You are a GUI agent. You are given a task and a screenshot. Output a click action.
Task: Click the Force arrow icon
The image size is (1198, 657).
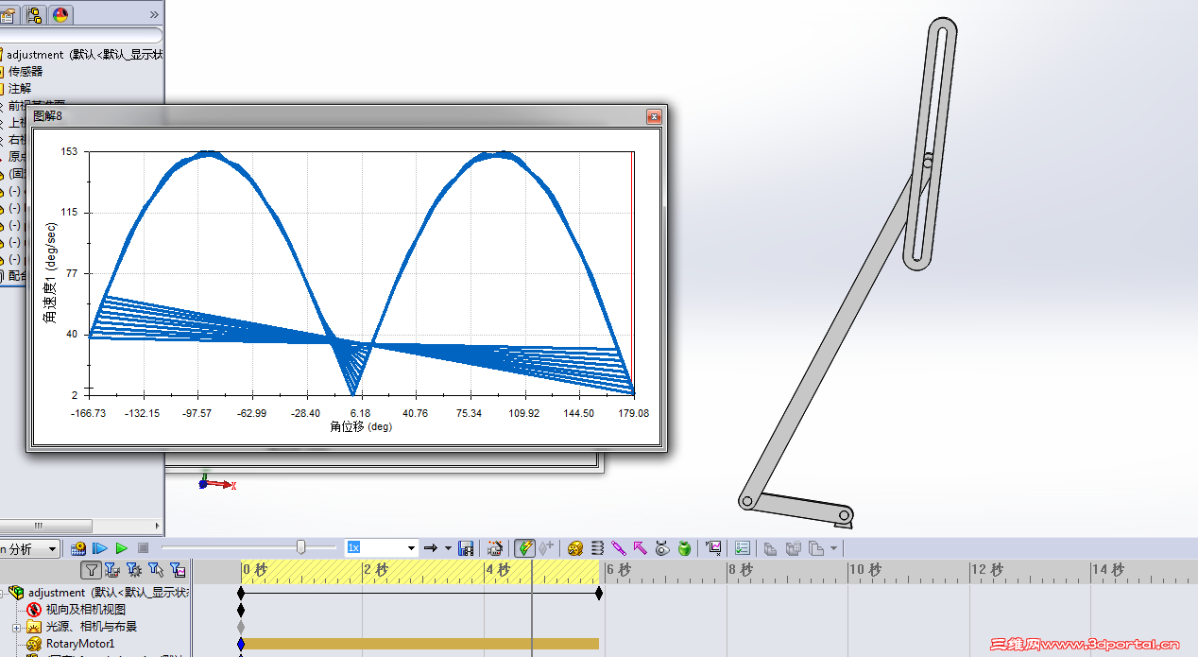(x=641, y=548)
